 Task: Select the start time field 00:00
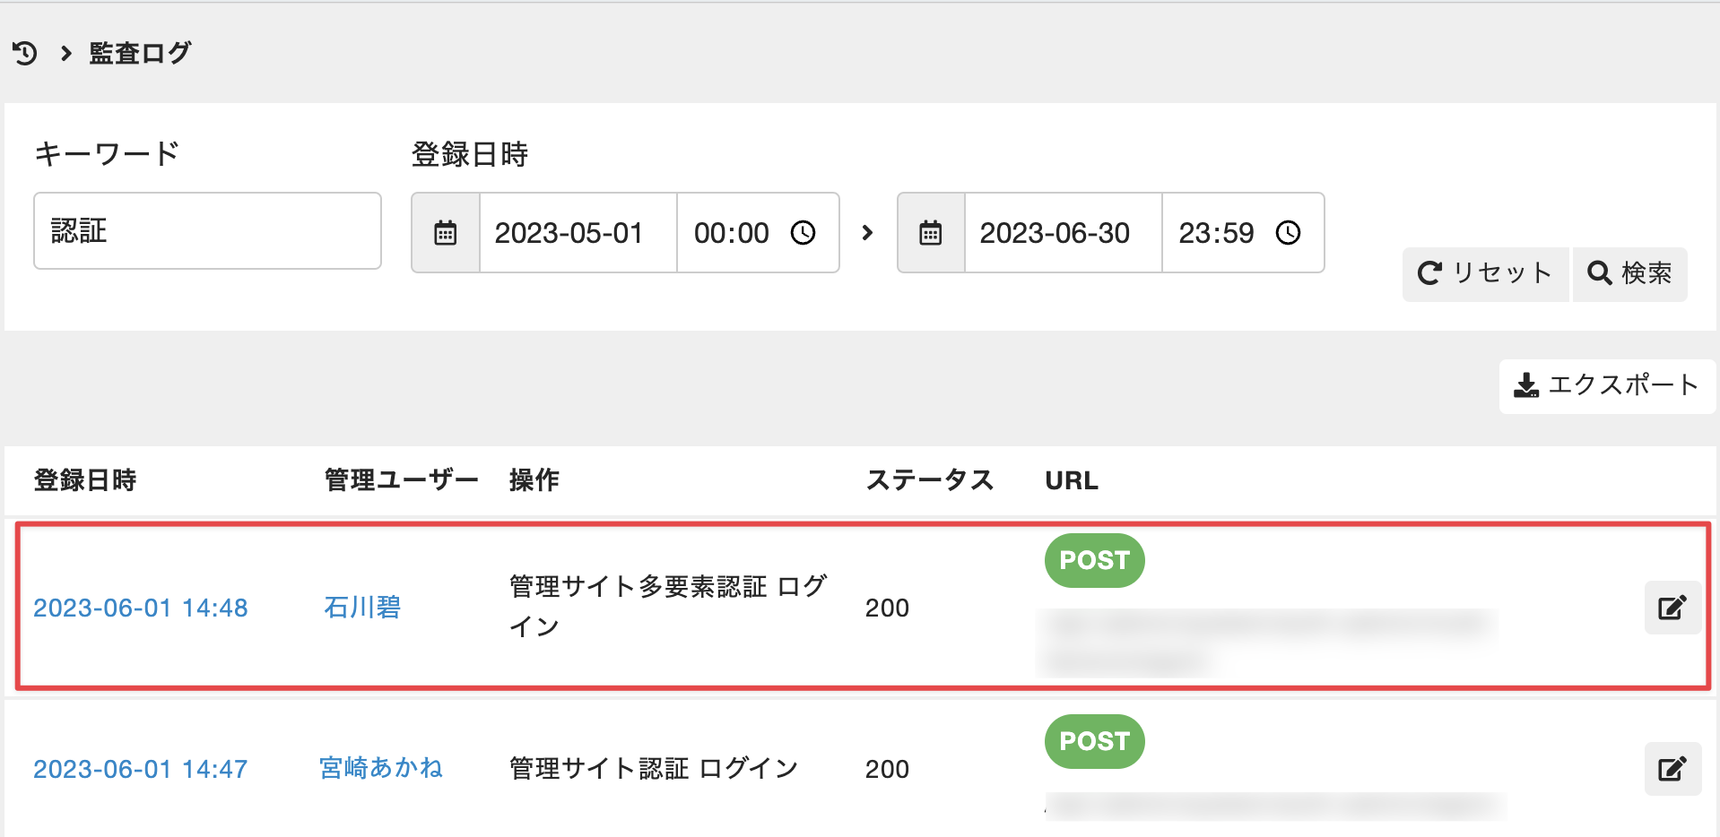pos(758,233)
